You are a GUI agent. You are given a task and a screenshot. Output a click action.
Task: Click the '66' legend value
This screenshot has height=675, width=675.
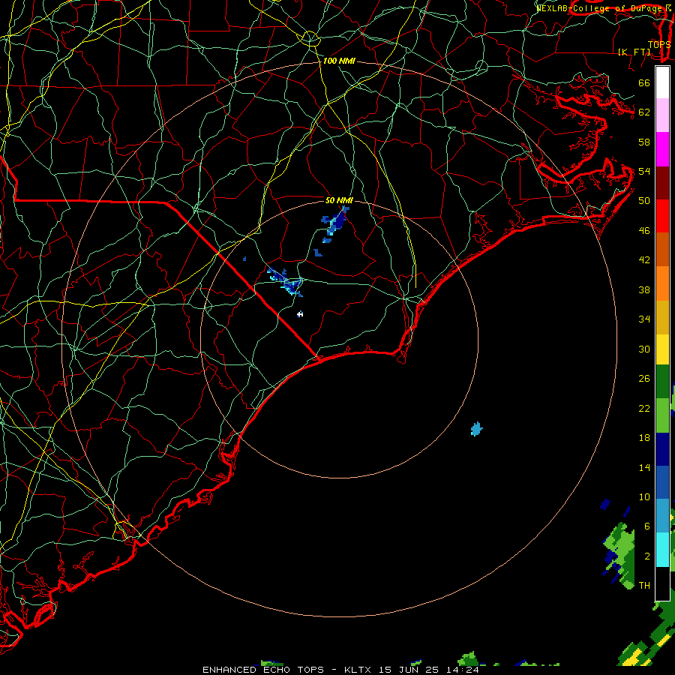tap(644, 82)
